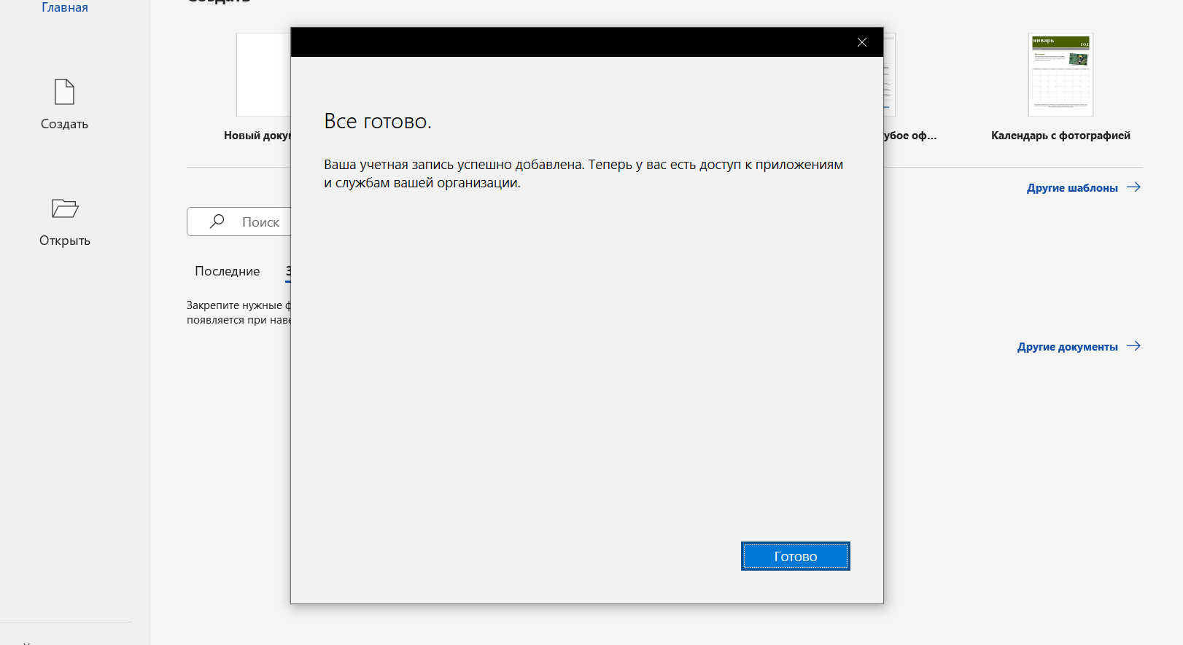Click the Новый документ template label
The width and height of the screenshot is (1183, 645).
point(257,136)
